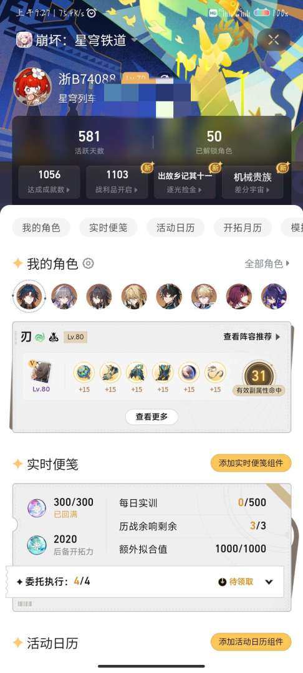The height and width of the screenshot is (673, 303).
Task: Click the 查看更多 button
Action: pyautogui.click(x=151, y=417)
